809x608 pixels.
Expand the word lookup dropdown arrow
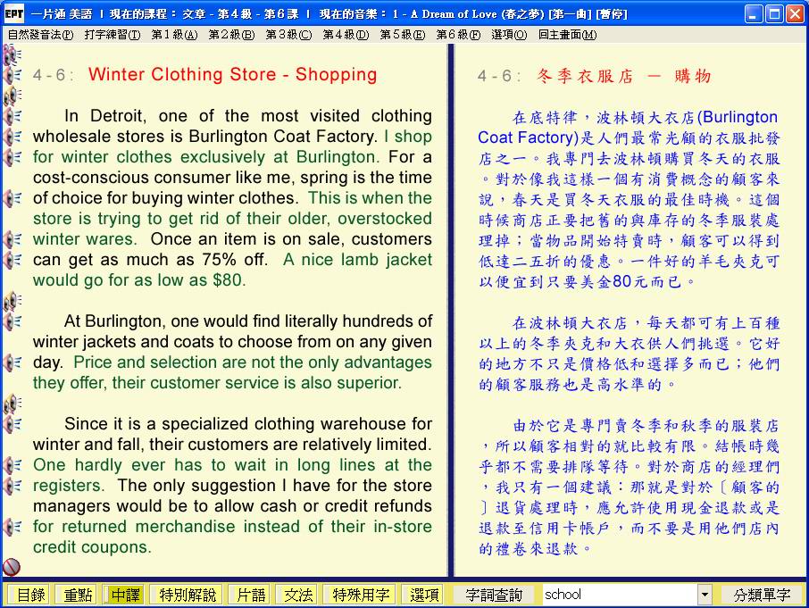(x=705, y=595)
